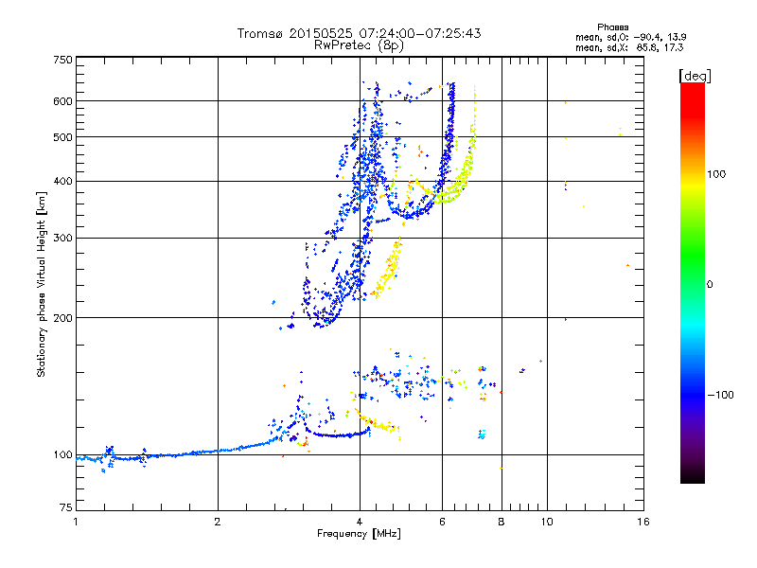Click the x-axis tick label '4'
The width and height of the screenshot is (757, 568).
pos(360,522)
